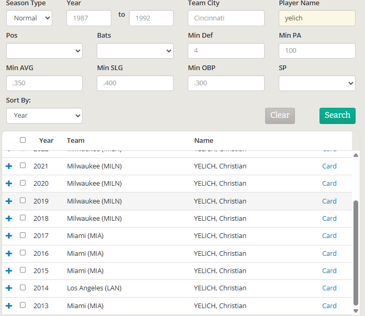Open the Card link for 2021
Image resolution: width=365 pixels, height=316 pixels.
pyautogui.click(x=329, y=166)
